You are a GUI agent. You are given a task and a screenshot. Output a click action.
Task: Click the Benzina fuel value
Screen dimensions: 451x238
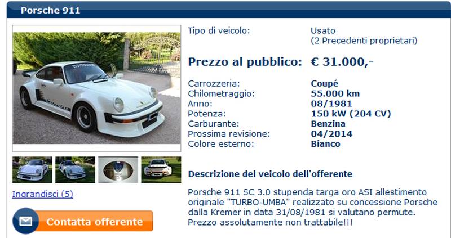coord(328,124)
